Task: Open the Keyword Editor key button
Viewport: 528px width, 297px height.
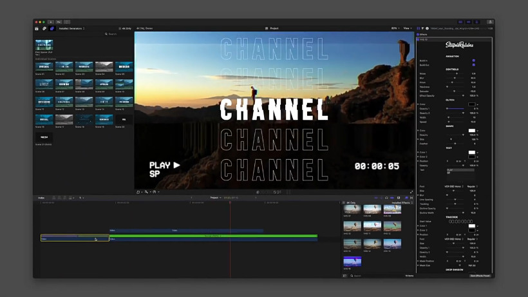Action: (59, 22)
